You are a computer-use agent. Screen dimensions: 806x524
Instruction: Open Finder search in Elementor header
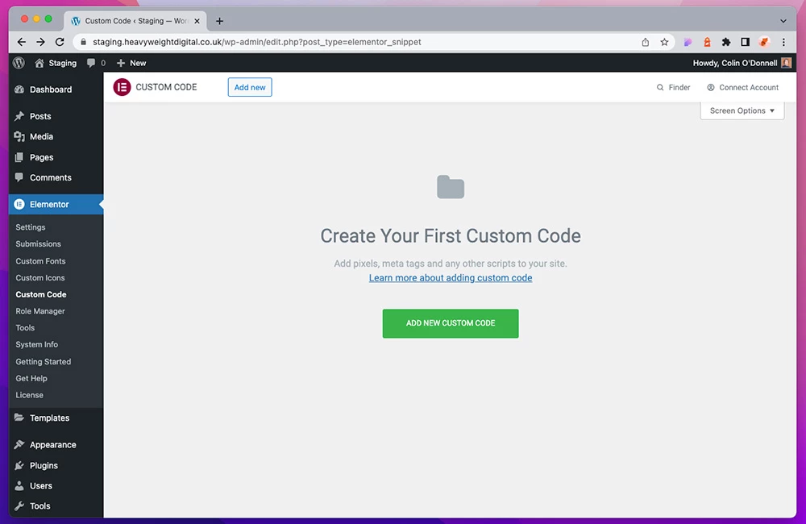point(673,87)
